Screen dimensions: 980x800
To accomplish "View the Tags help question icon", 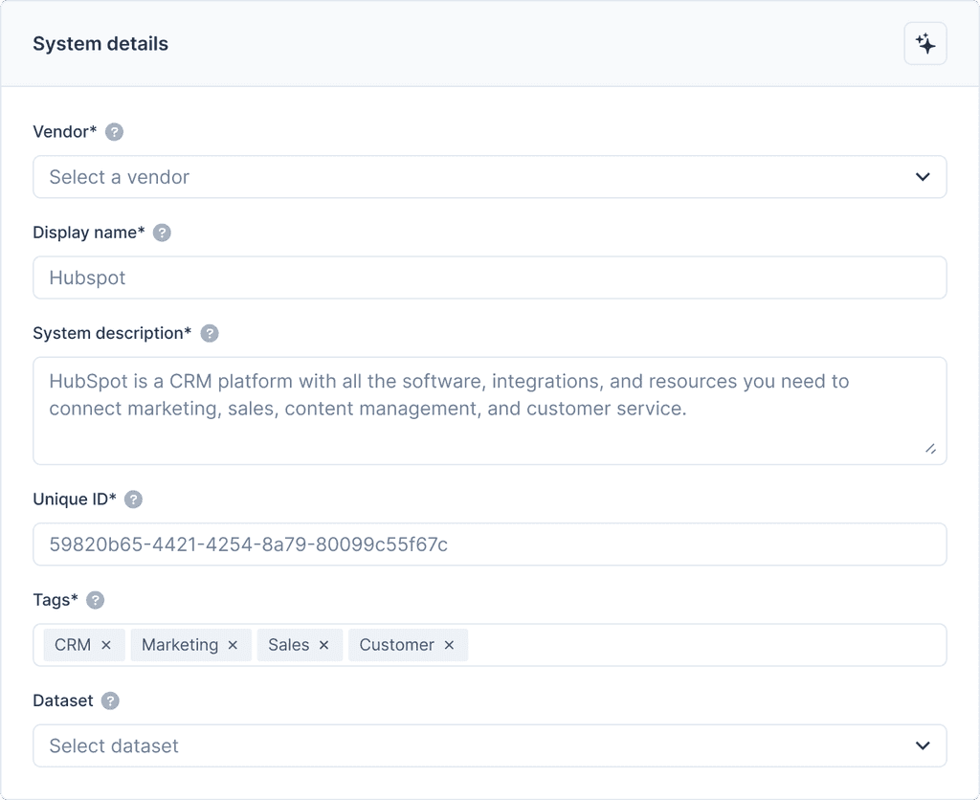I will [95, 600].
